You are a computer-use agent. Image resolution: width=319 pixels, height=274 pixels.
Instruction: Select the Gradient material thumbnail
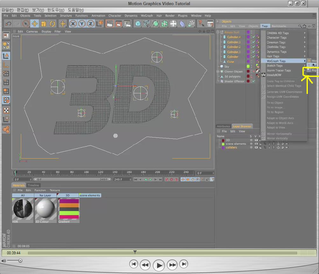tap(69, 210)
